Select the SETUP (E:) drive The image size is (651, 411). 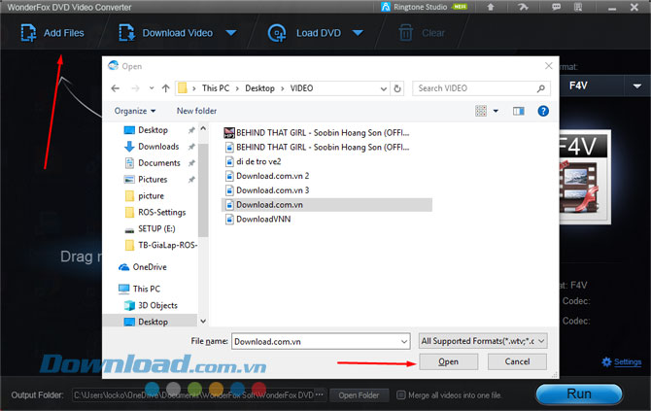[x=150, y=228]
